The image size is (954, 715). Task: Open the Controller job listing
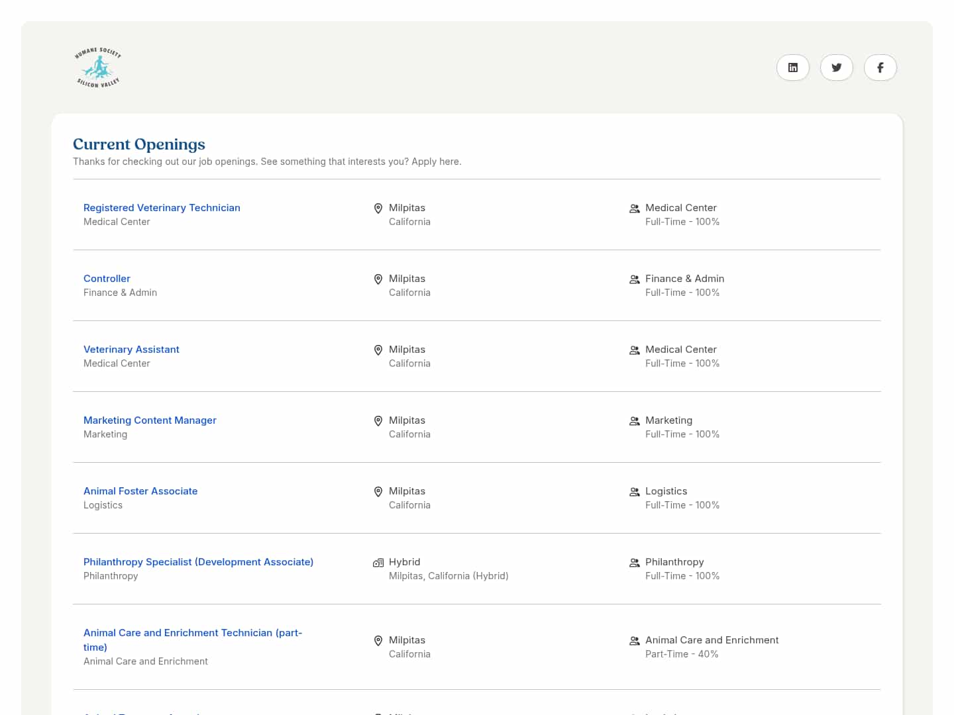coord(107,279)
